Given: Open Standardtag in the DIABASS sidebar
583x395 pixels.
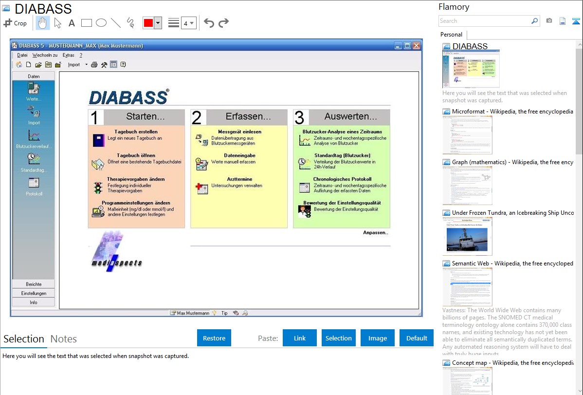Looking at the screenshot, I should (34, 163).
